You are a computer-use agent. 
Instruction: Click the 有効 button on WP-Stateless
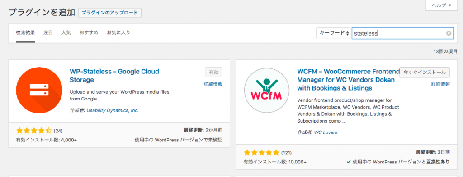(x=213, y=73)
